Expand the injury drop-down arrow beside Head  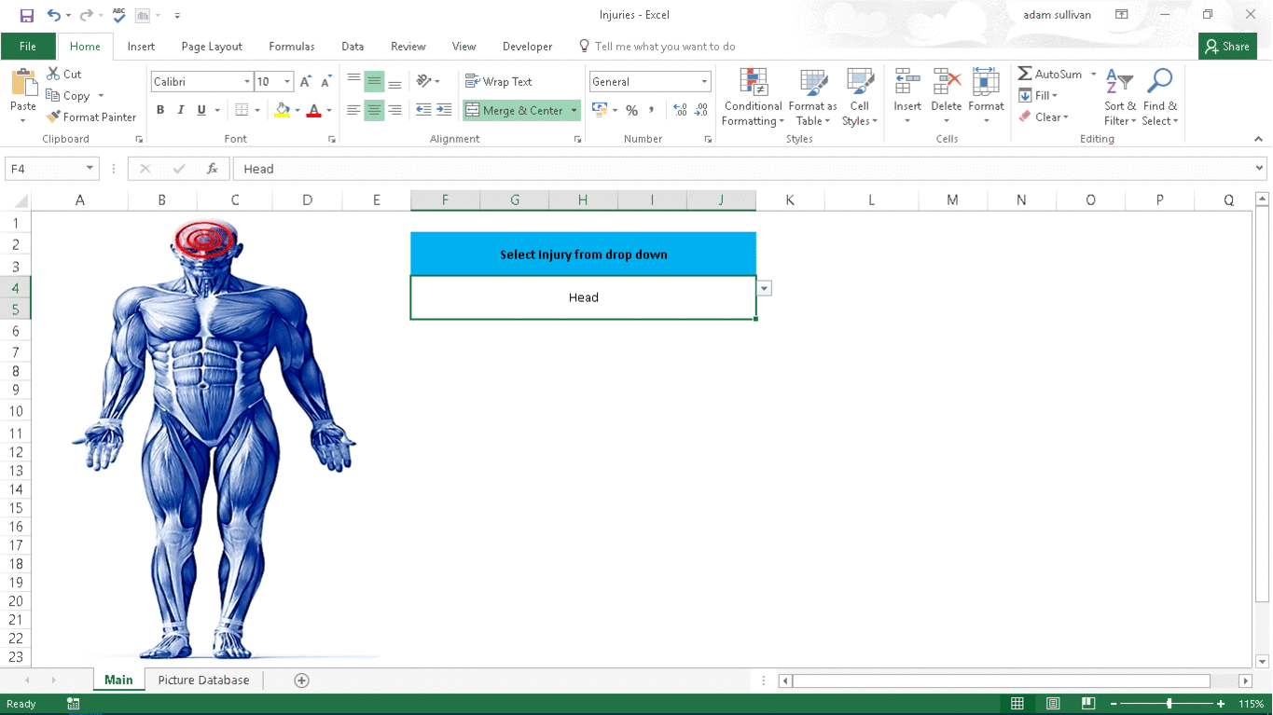(x=765, y=289)
